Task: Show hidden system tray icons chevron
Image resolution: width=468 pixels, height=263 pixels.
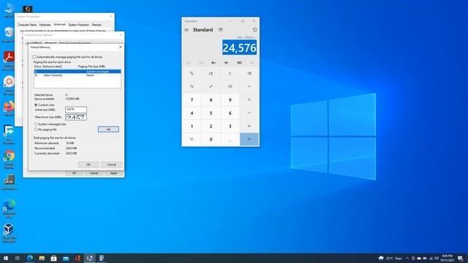Action: tap(407, 258)
